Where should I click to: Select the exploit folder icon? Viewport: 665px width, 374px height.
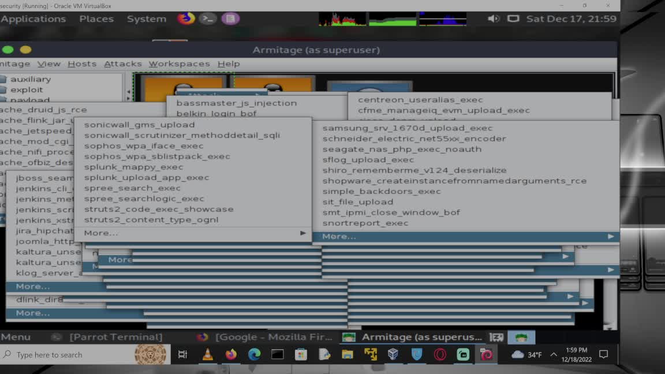click(x=3, y=90)
